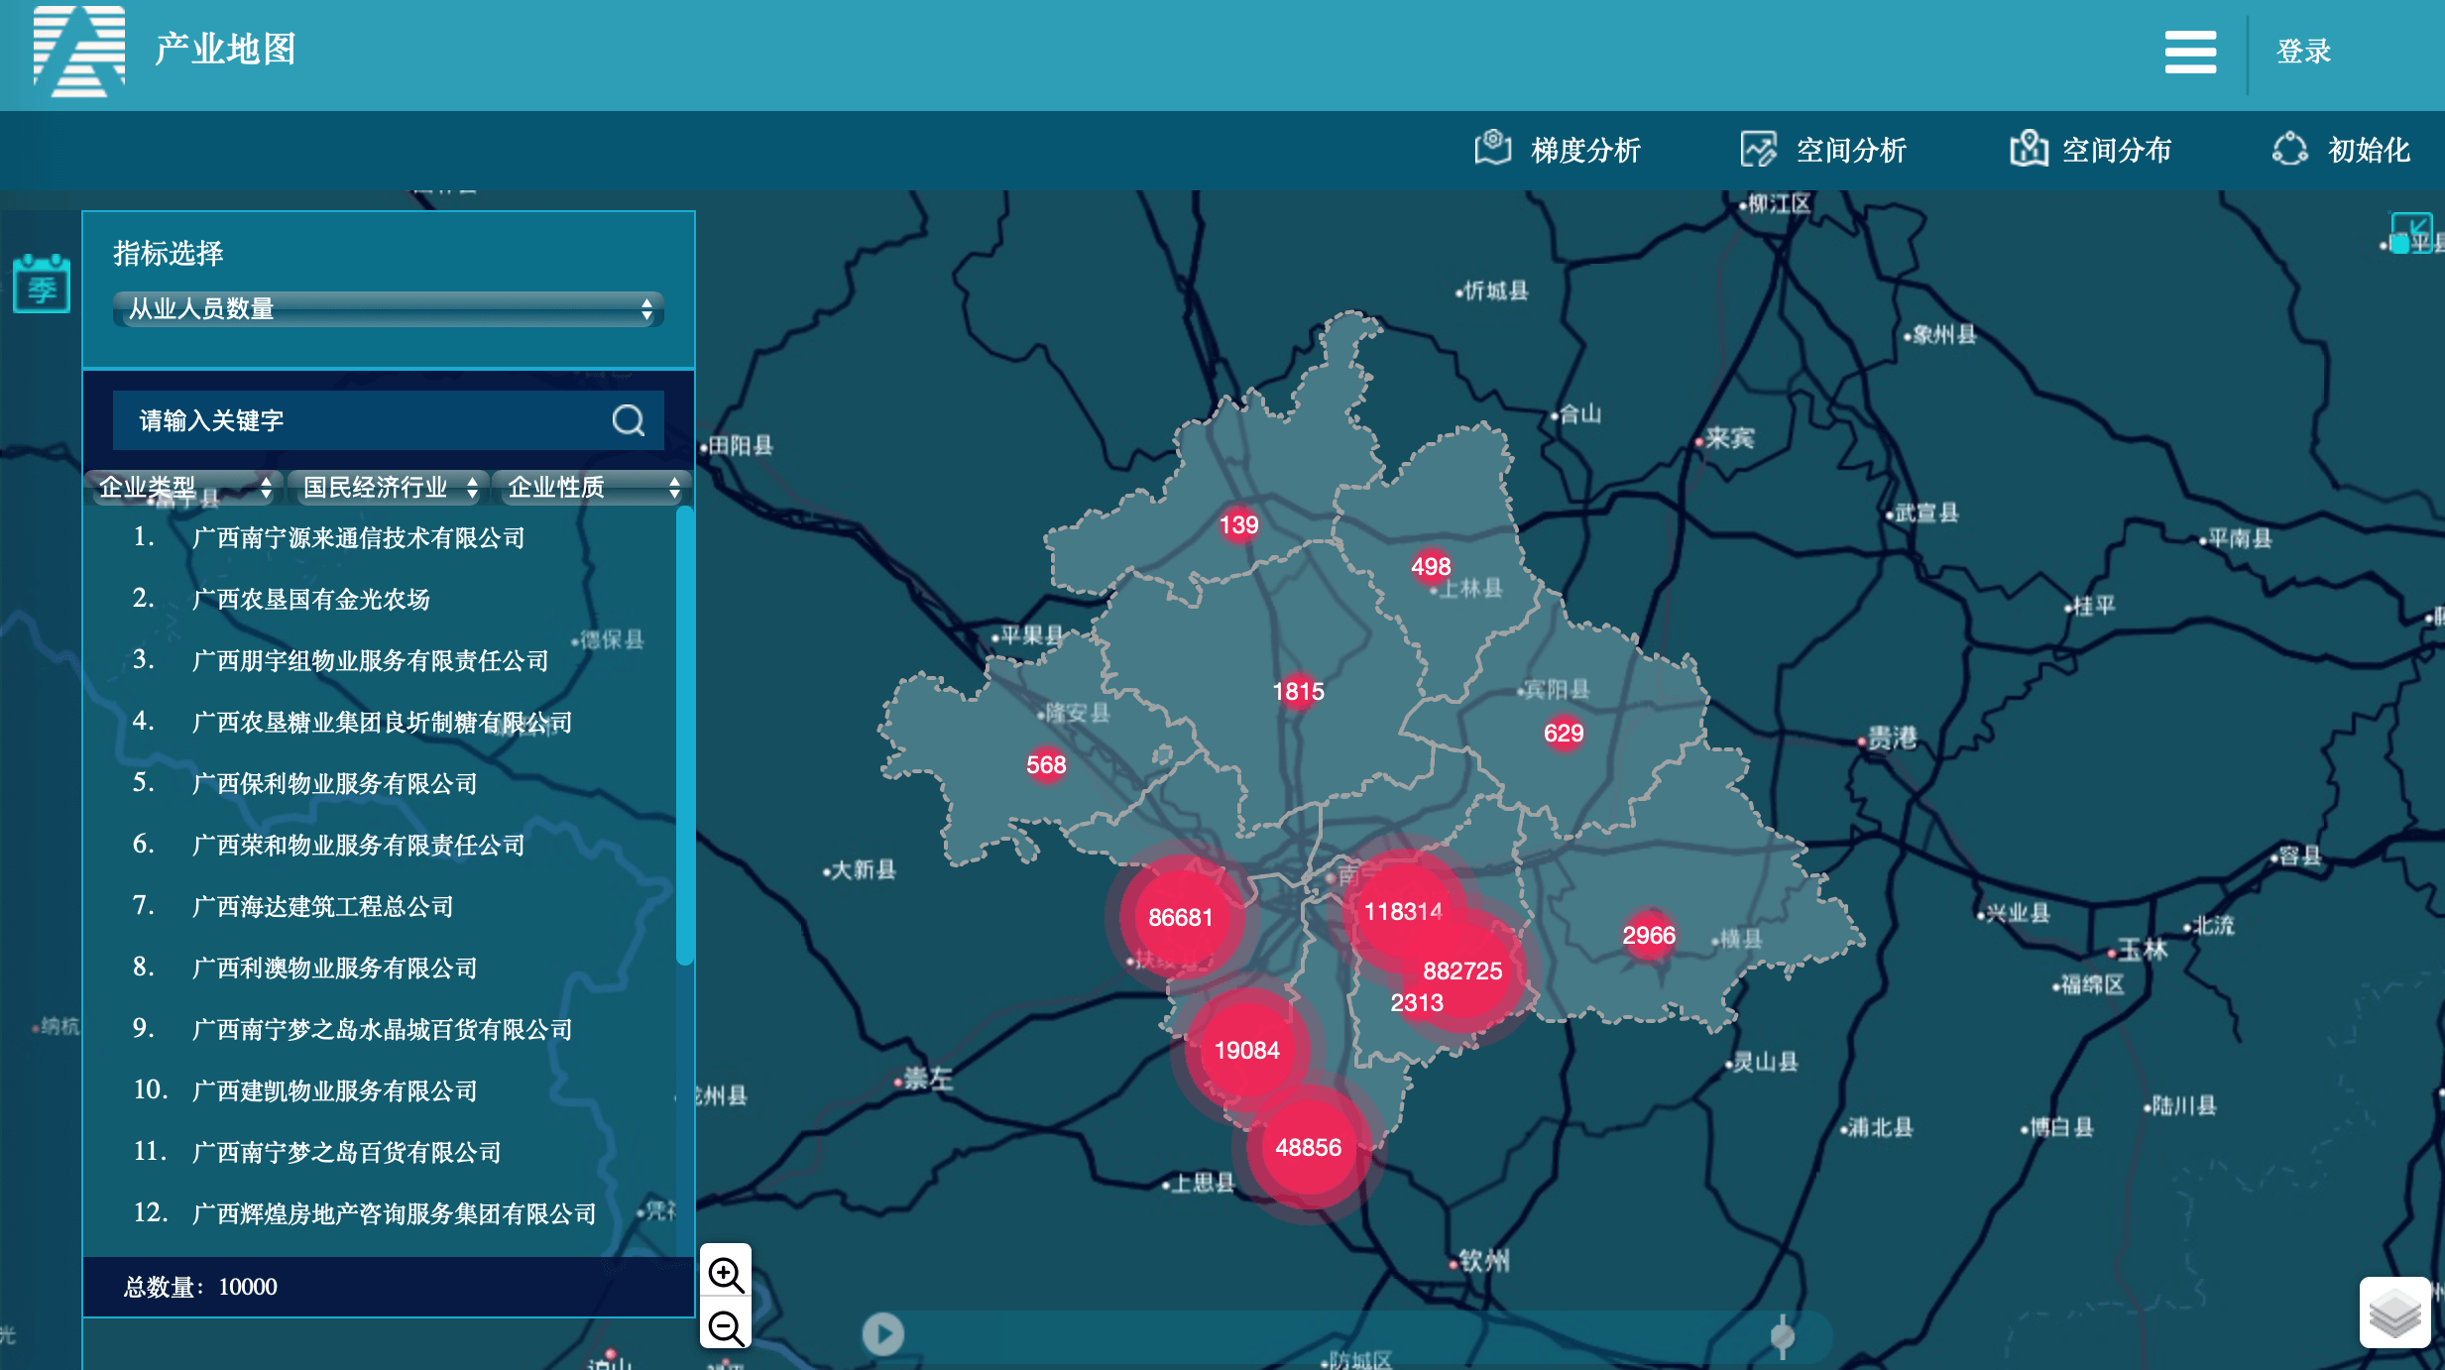Screen dimensions: 2445x1370
Task: Click the collapse arrow icon at top right
Action: pyautogui.click(x=2411, y=232)
